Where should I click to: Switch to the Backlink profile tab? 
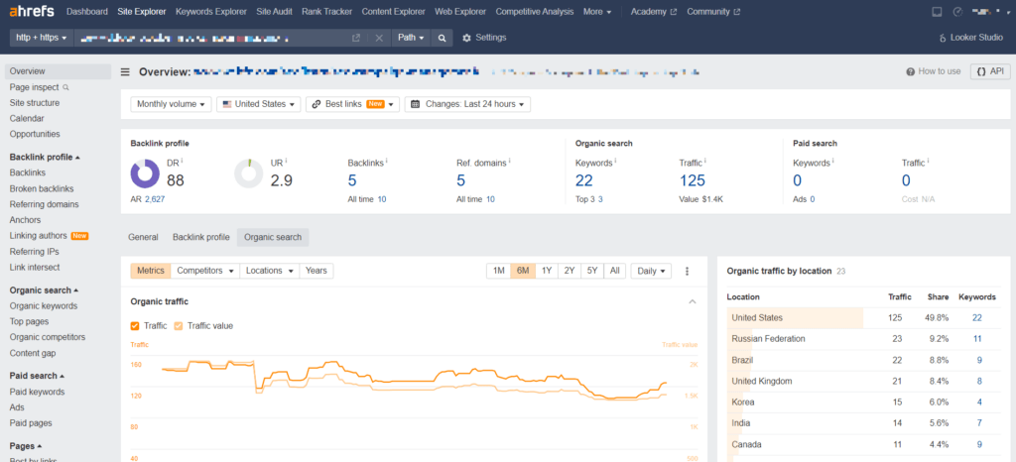coord(200,237)
